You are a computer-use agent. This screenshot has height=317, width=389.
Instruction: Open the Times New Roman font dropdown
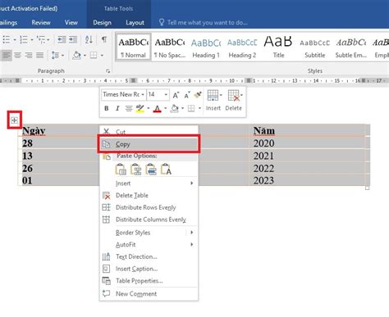click(143, 94)
